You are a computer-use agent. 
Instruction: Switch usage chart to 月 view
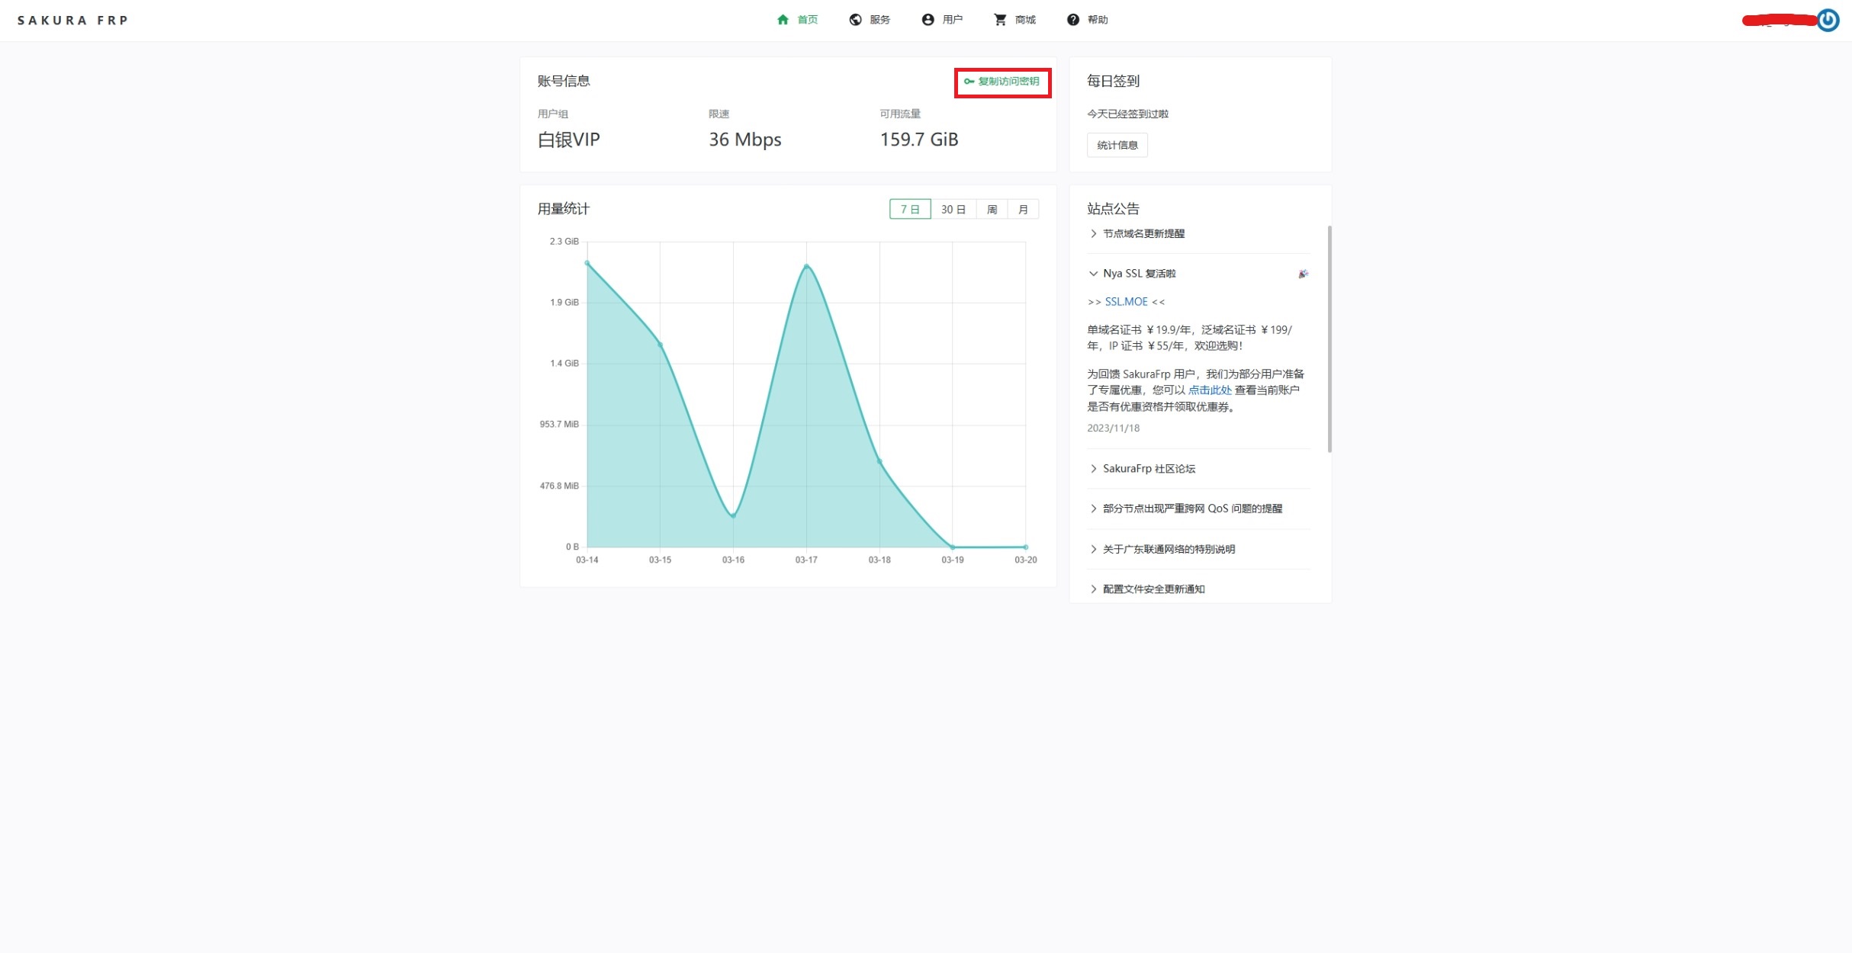[x=1024, y=210]
